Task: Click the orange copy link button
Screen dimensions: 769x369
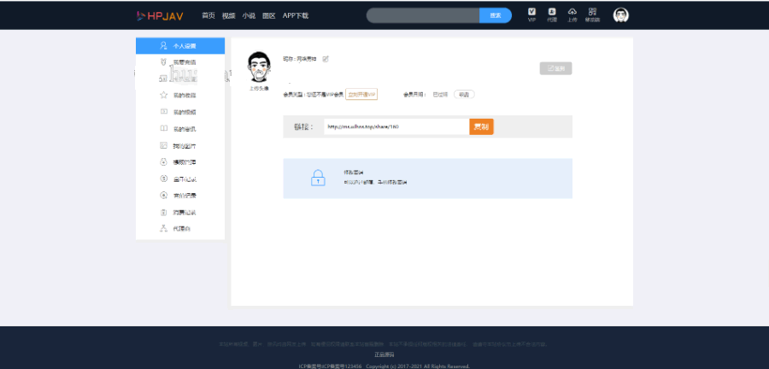Action: click(481, 126)
